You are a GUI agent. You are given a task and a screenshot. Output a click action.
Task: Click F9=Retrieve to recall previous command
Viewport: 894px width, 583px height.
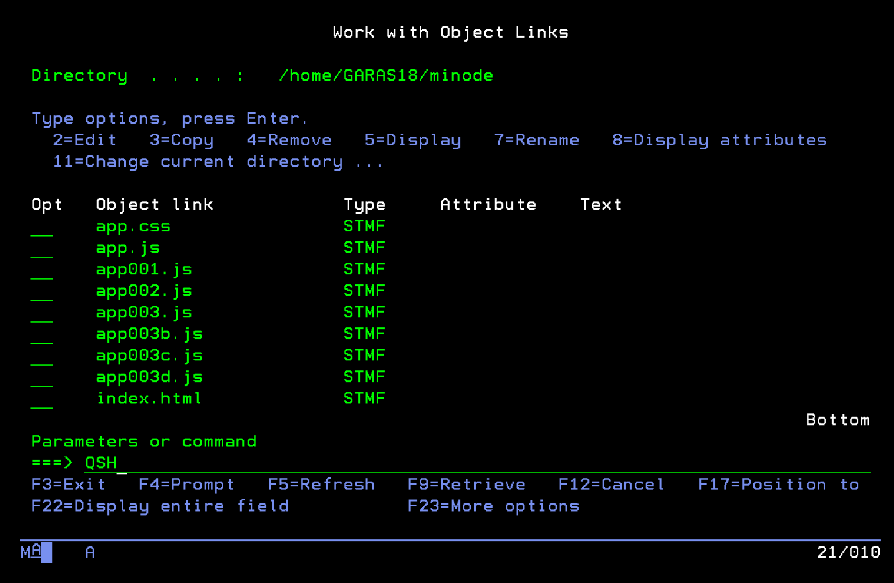point(466,485)
